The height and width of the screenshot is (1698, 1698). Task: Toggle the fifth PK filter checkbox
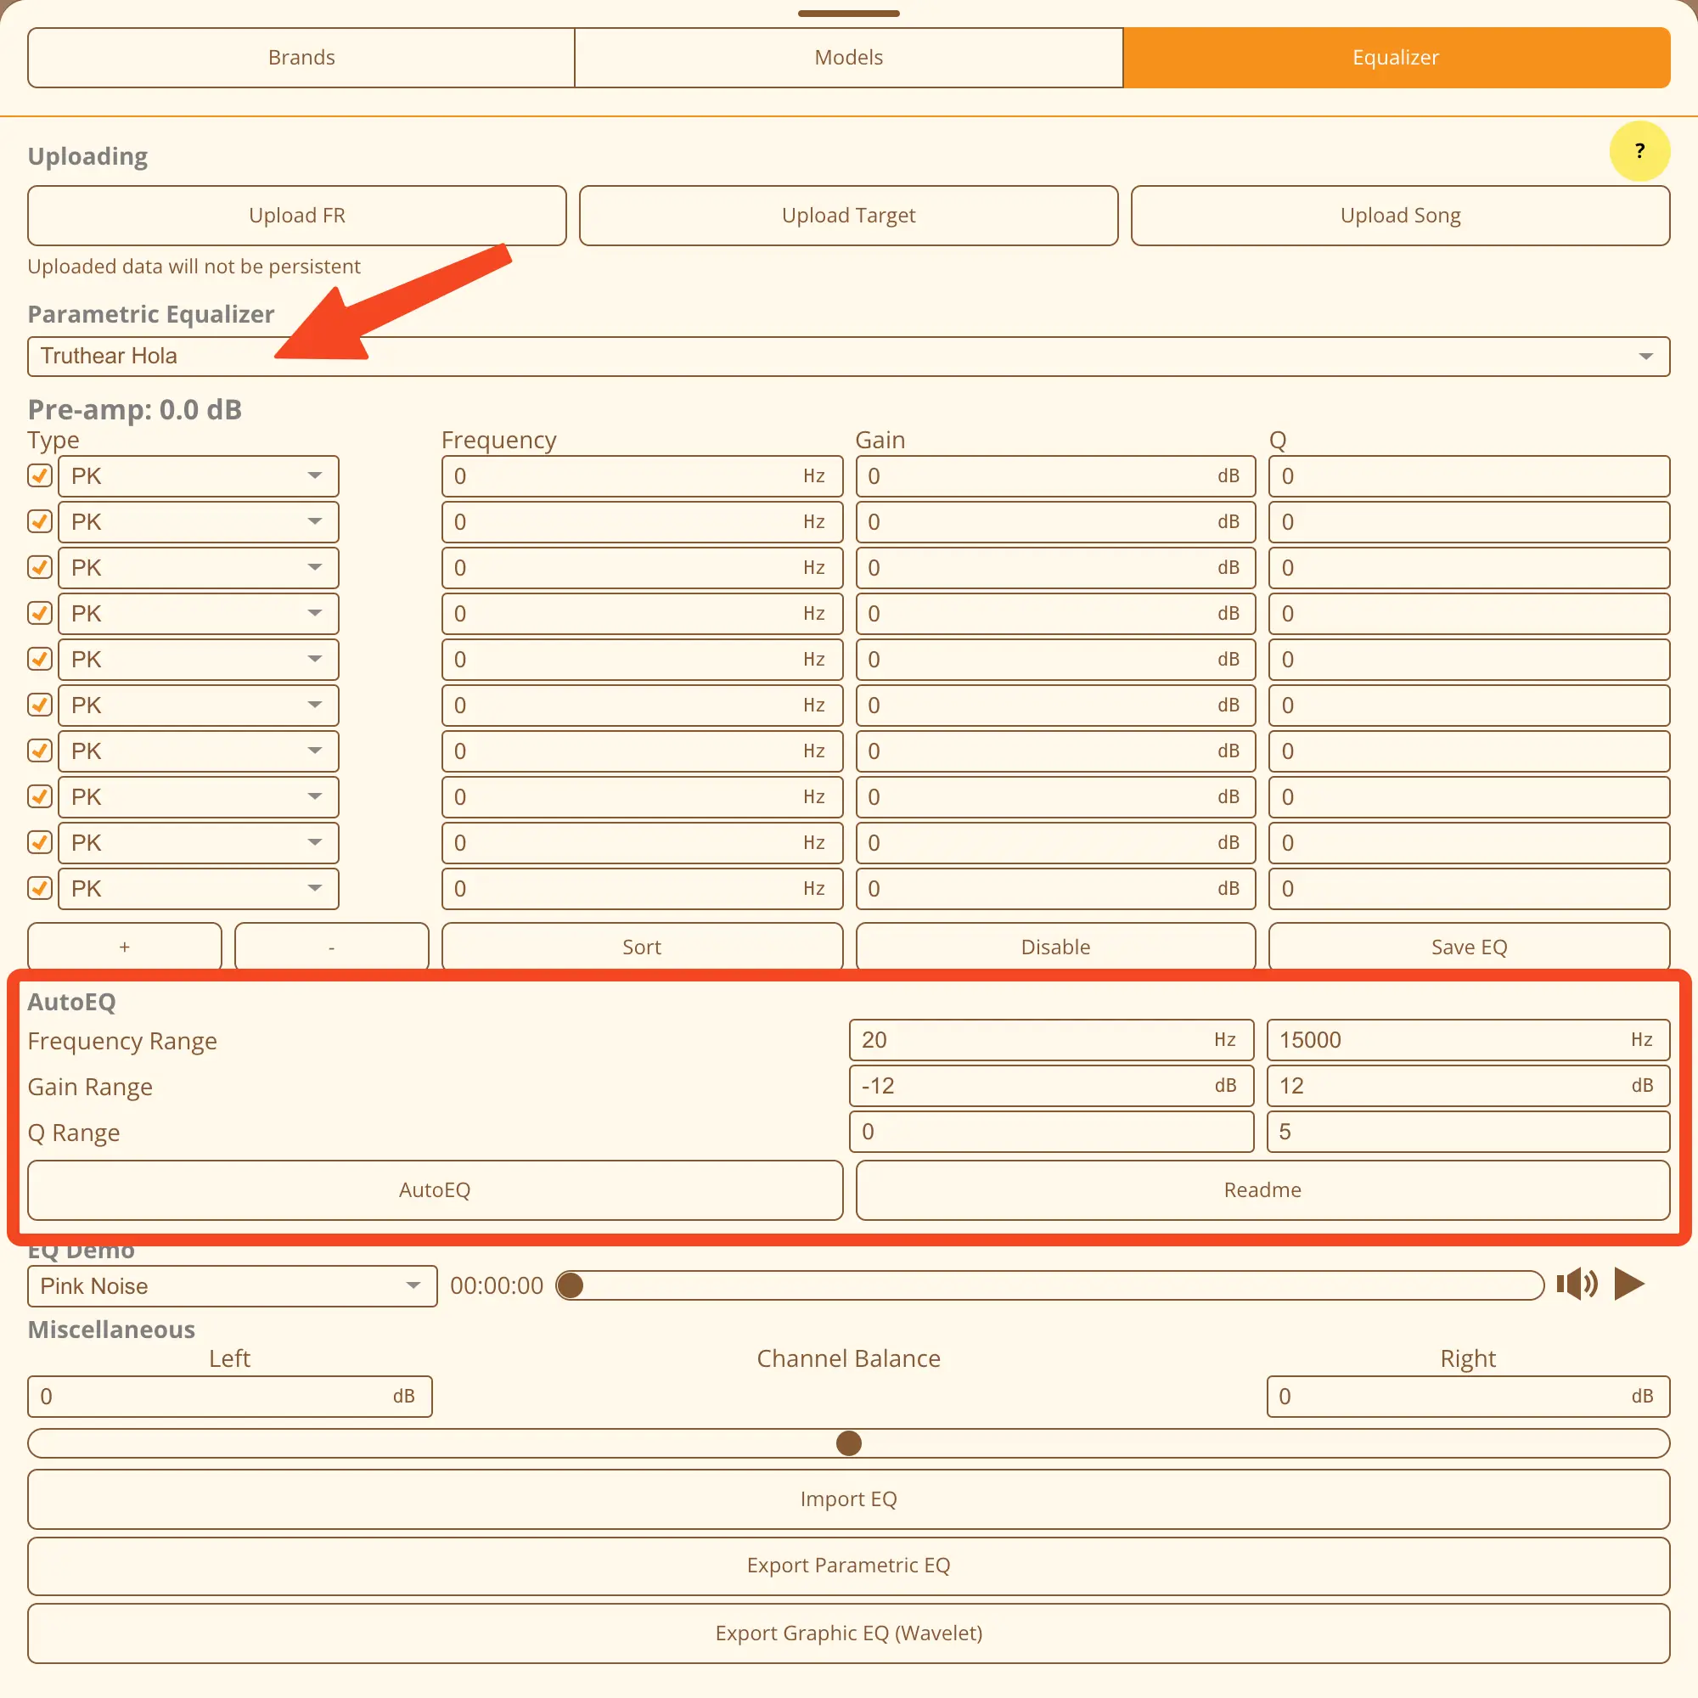[40, 659]
